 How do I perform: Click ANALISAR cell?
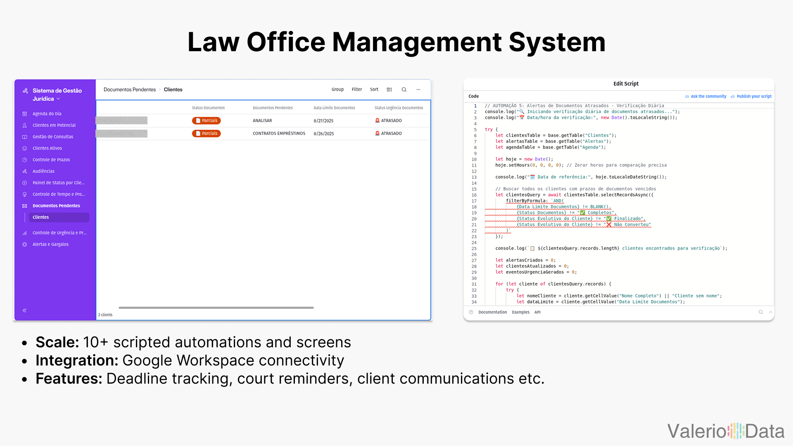(x=262, y=121)
